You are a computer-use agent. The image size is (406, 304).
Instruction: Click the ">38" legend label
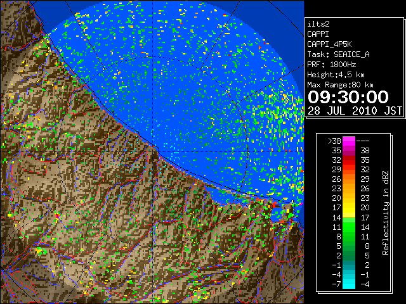(334, 141)
